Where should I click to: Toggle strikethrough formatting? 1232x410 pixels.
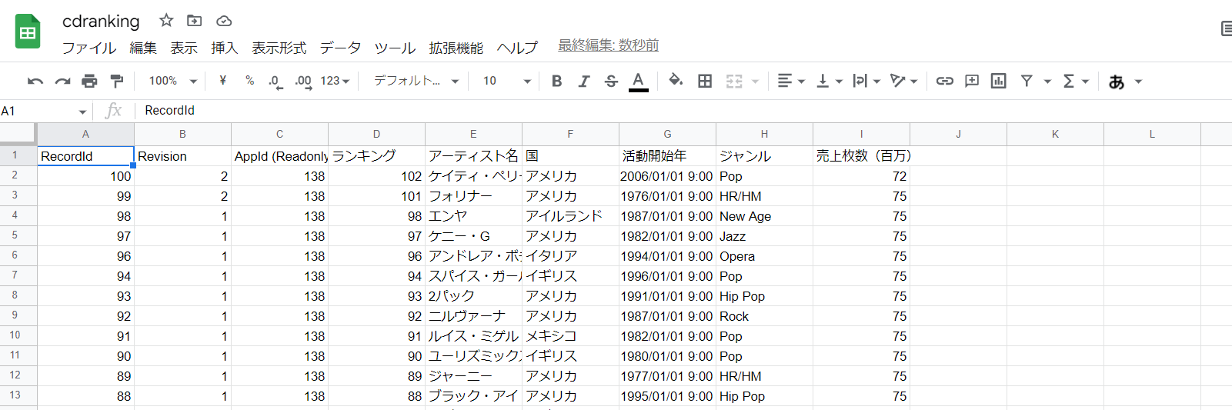tap(611, 81)
